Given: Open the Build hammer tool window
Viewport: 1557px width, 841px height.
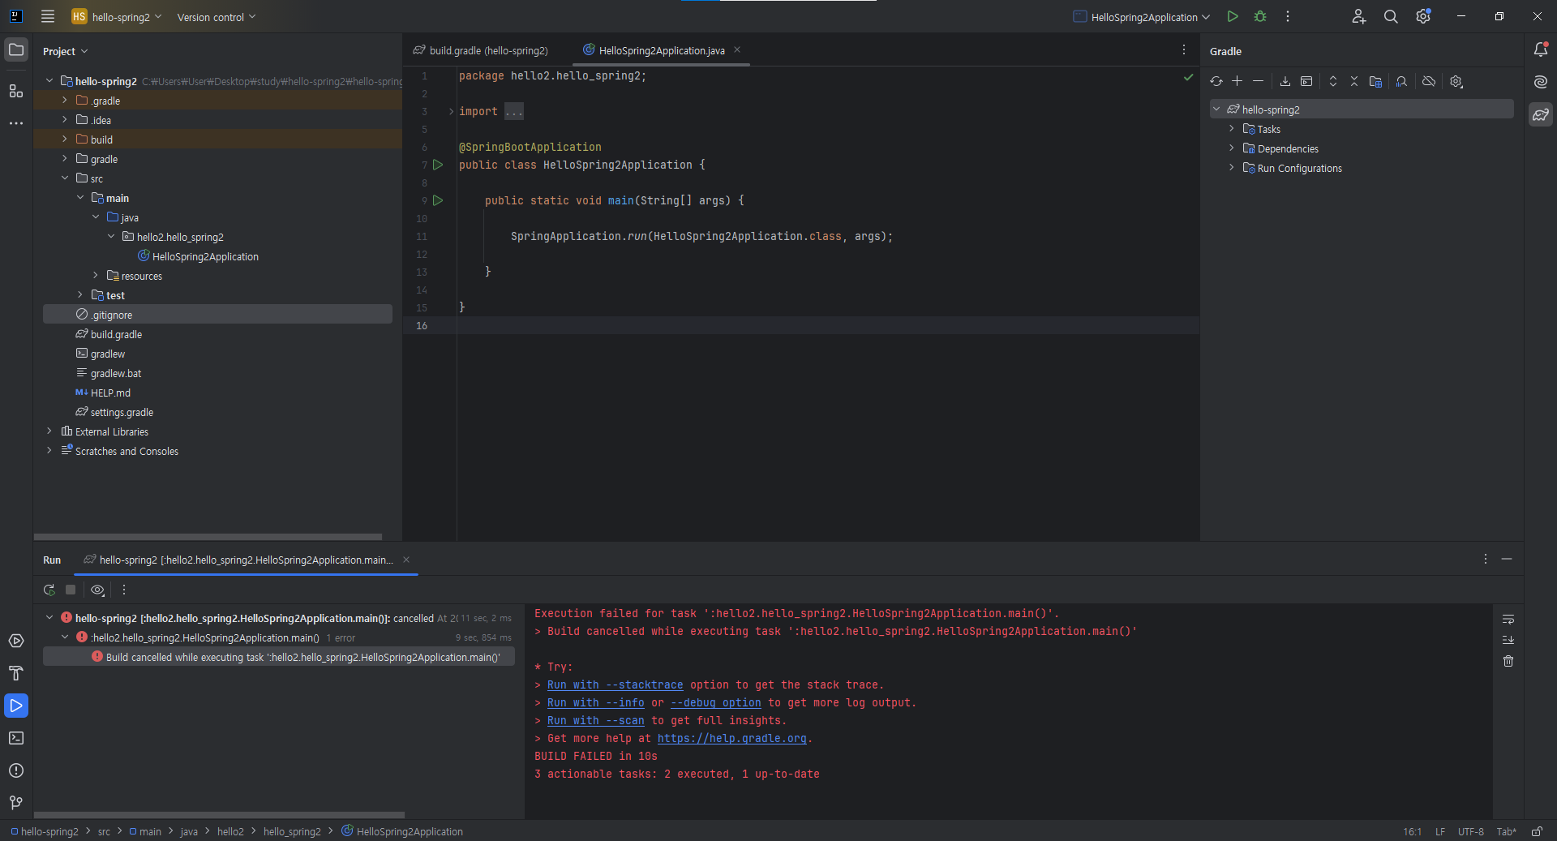Looking at the screenshot, I should [x=16, y=673].
